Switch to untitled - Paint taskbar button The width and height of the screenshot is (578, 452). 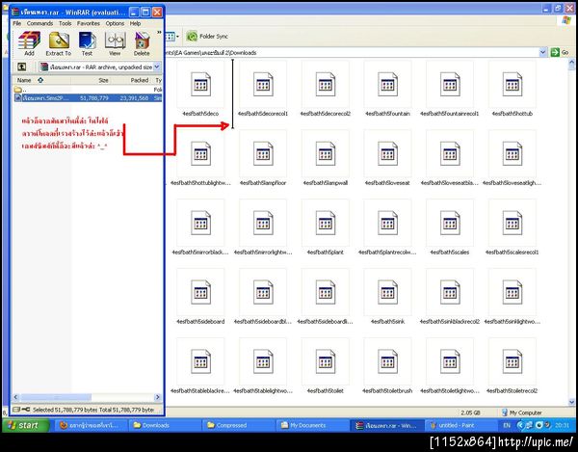(460, 425)
